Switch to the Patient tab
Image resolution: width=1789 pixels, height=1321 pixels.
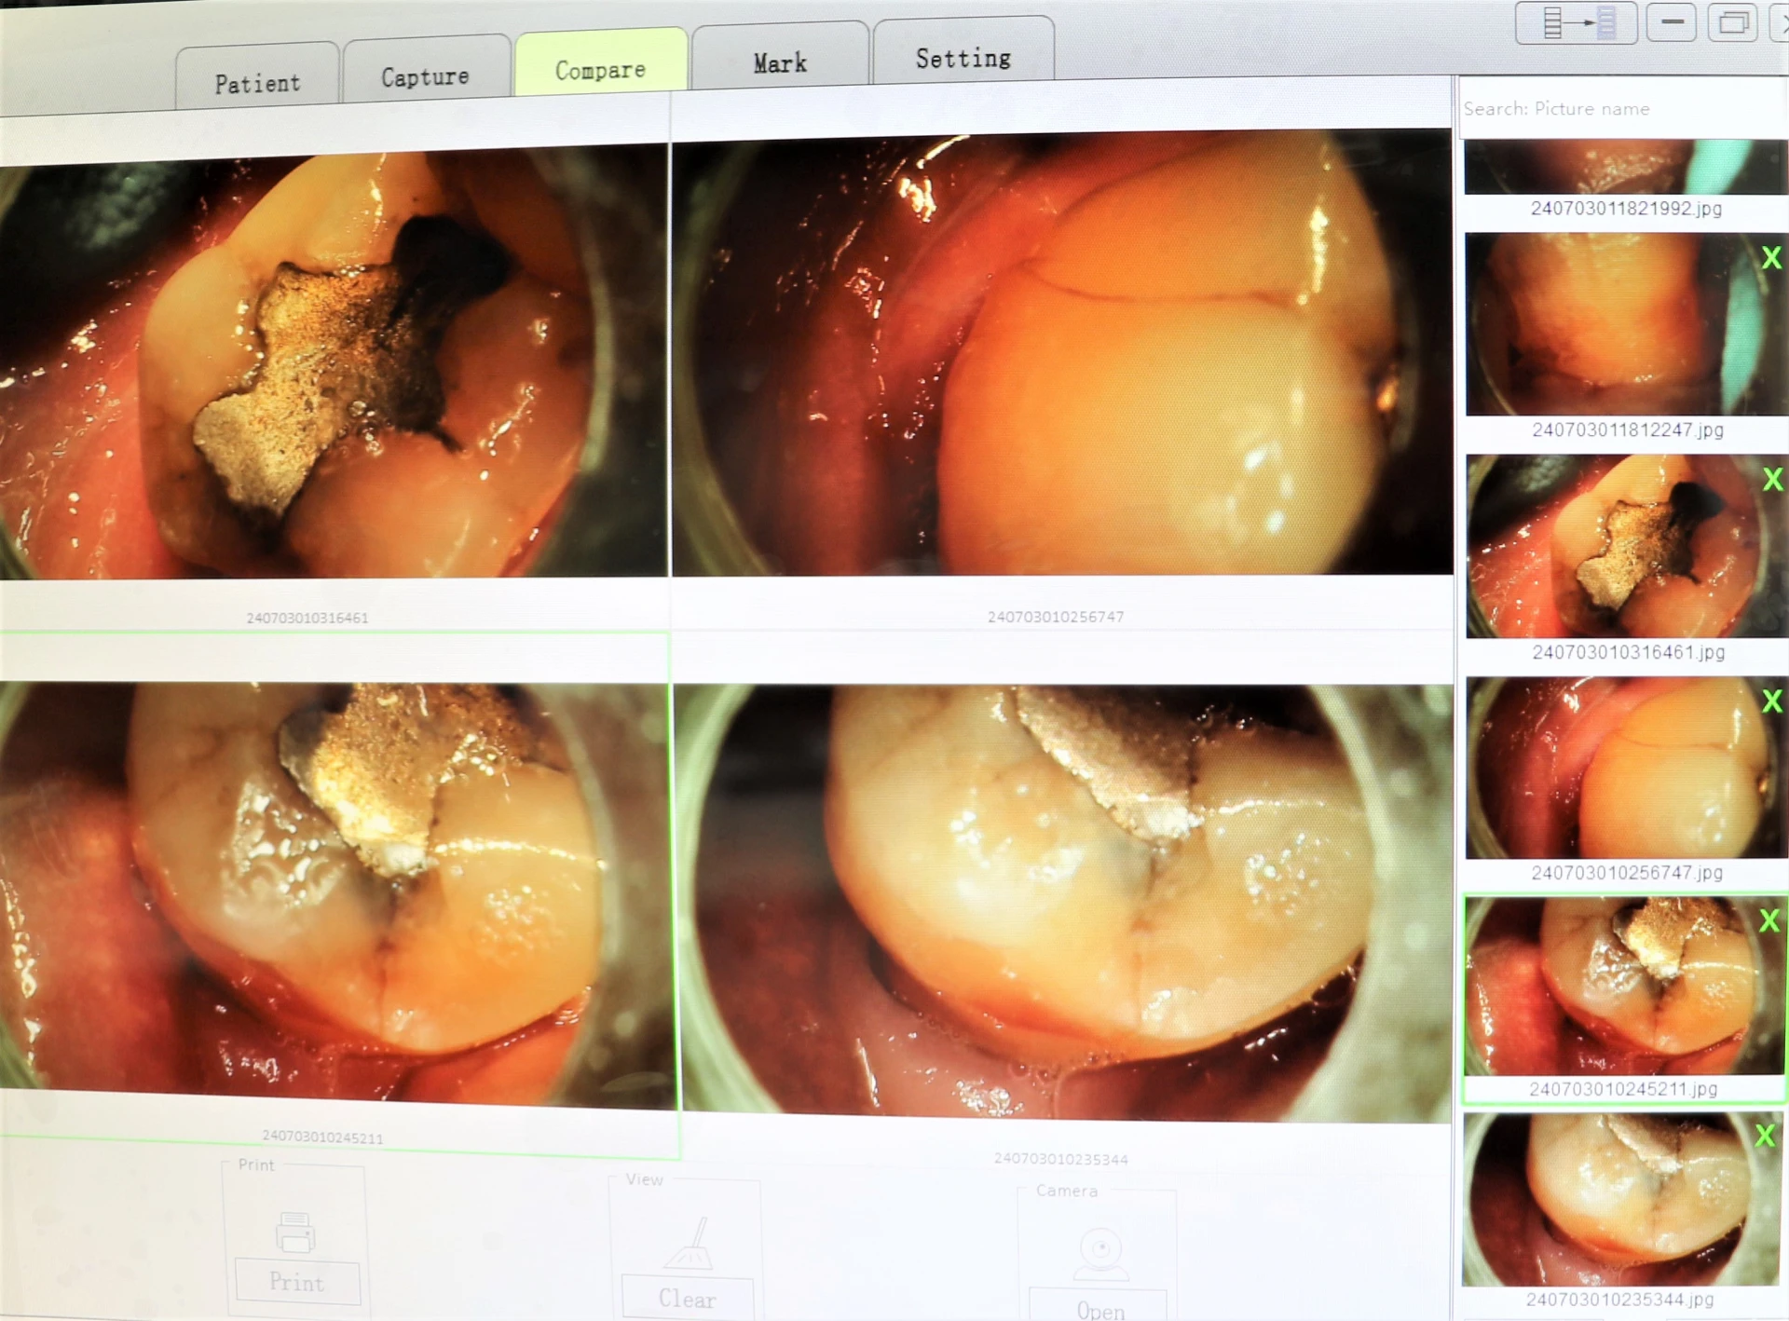point(257,83)
